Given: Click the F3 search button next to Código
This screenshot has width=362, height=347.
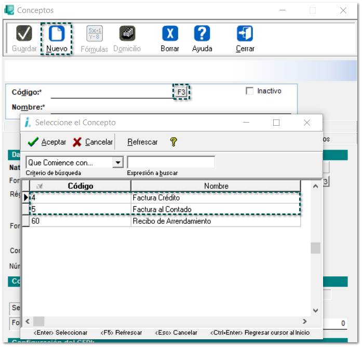Looking at the screenshot, I should (181, 92).
